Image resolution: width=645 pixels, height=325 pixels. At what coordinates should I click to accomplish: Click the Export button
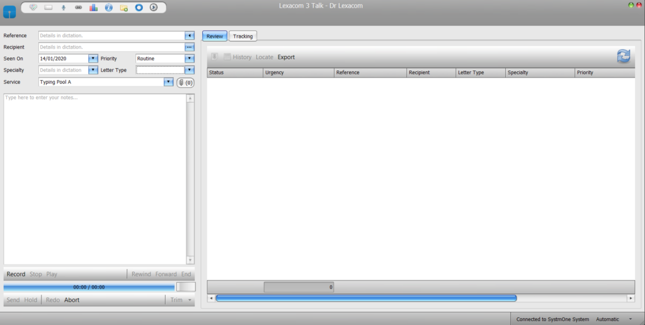[287, 57]
